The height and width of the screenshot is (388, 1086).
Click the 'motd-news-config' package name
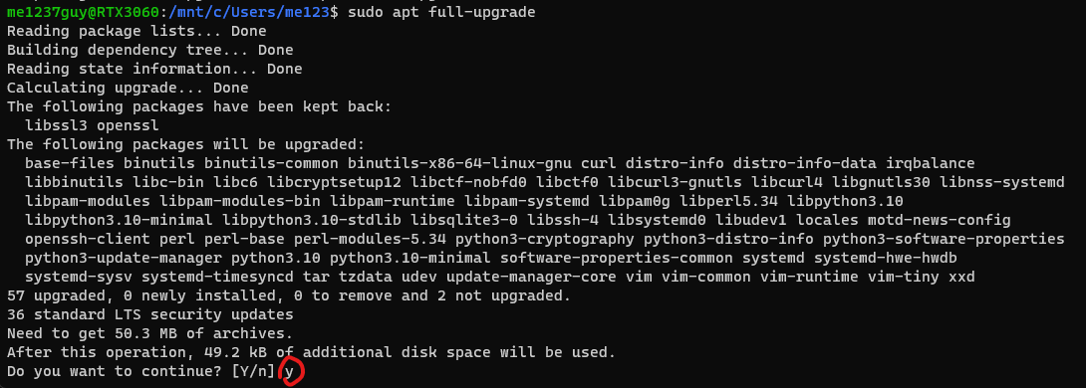pyautogui.click(x=940, y=221)
